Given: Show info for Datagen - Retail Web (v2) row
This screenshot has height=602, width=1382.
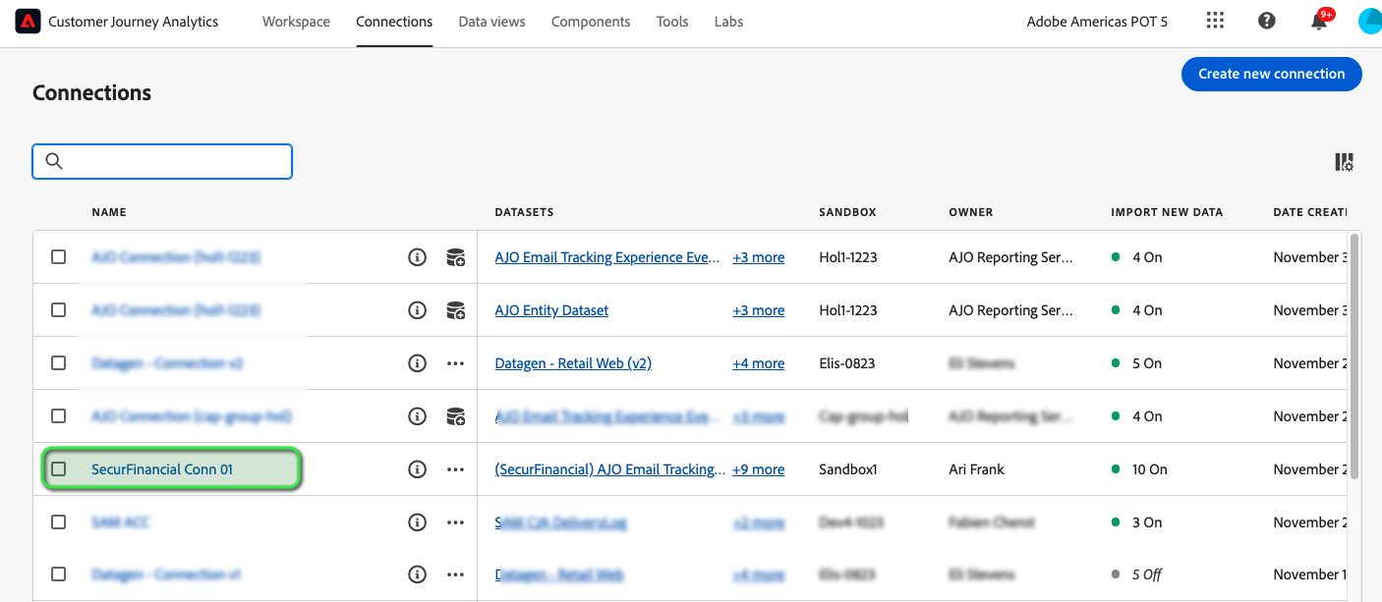Looking at the screenshot, I should (x=417, y=363).
